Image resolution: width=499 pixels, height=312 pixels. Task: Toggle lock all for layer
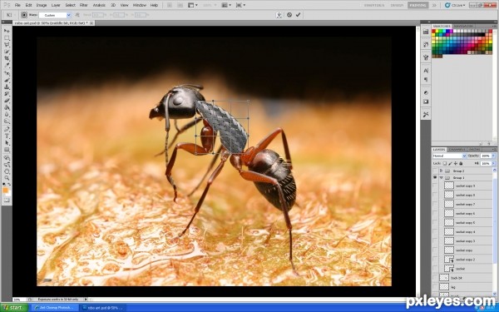coord(461,163)
